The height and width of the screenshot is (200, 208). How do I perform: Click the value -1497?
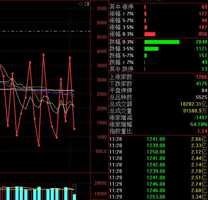(201, 117)
